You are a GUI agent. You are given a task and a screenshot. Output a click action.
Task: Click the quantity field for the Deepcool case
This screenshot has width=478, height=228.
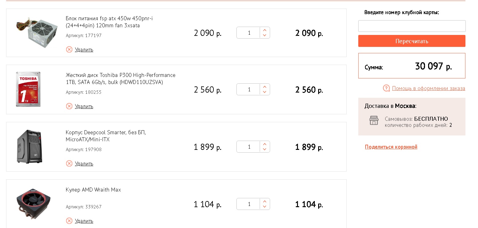point(249,147)
